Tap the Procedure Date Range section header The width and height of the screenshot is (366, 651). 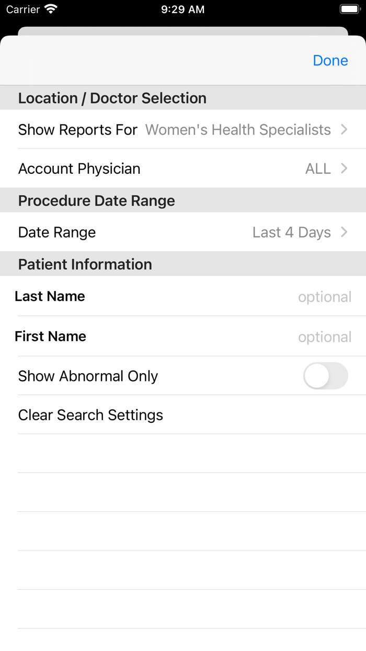point(96,200)
